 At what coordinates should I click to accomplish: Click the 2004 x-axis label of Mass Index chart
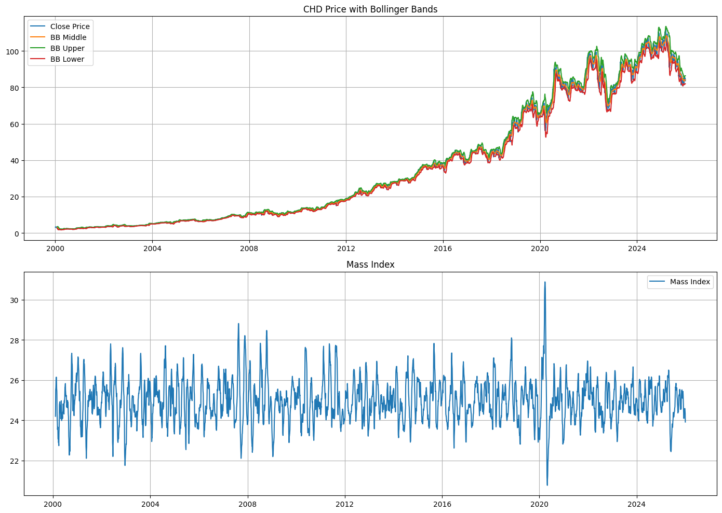(150, 504)
